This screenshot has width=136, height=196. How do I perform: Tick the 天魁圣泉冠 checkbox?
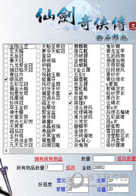click(38, 47)
